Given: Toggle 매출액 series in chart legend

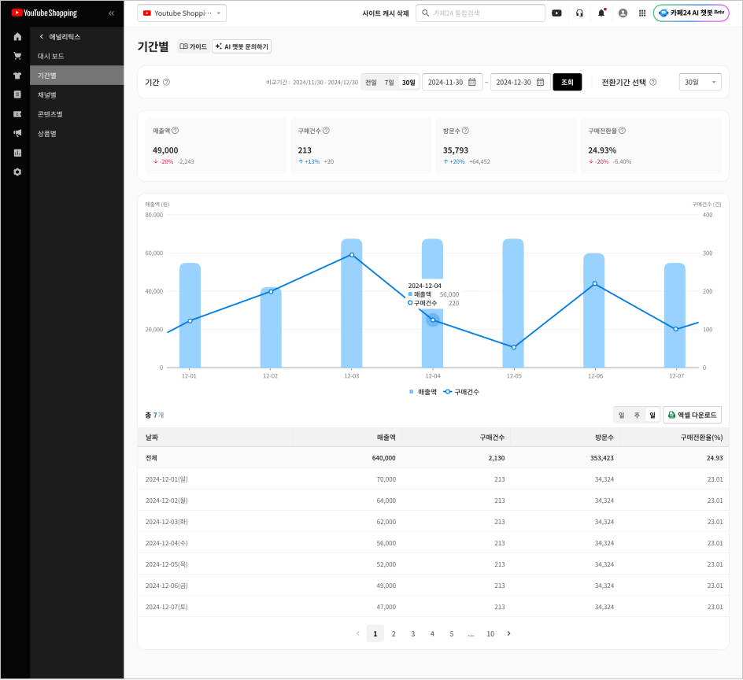Looking at the screenshot, I should click(x=423, y=392).
